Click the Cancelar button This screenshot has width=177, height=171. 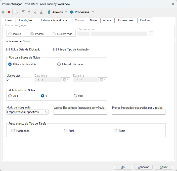coord(143,167)
